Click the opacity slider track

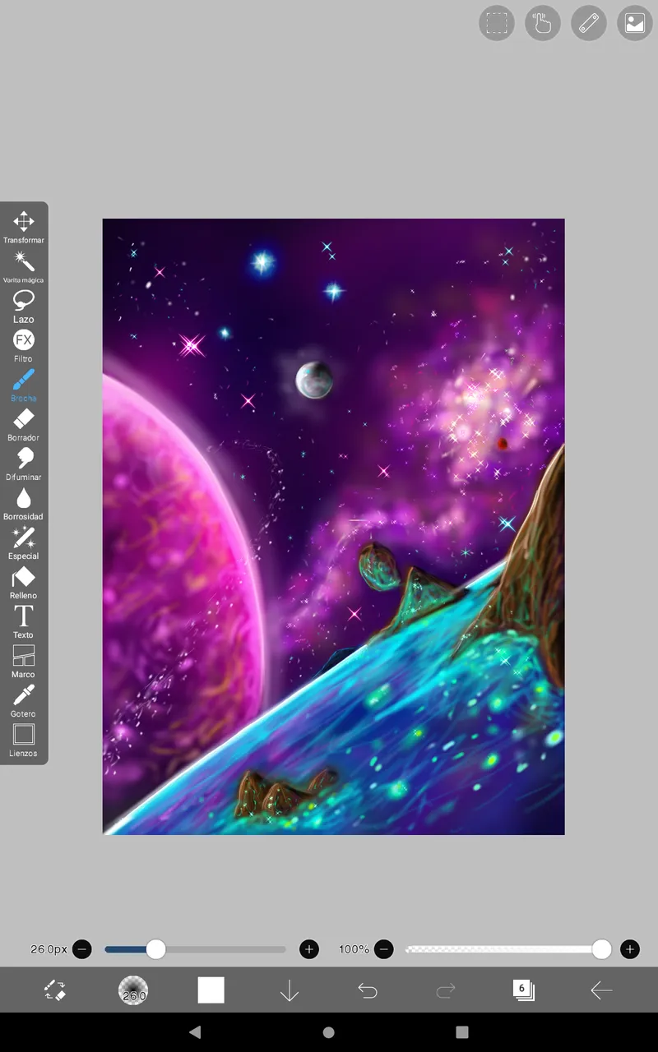click(507, 949)
